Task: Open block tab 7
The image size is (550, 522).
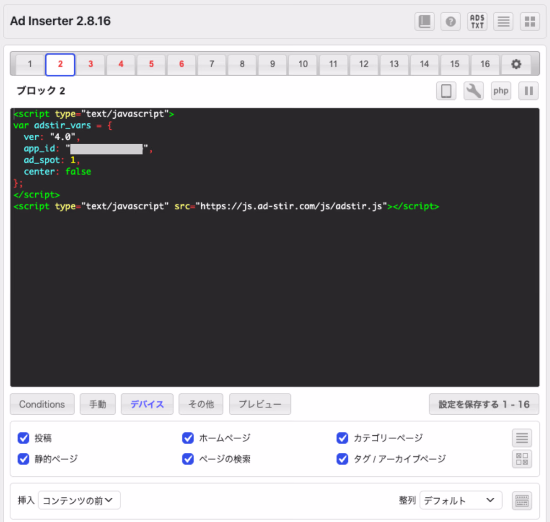Action: click(x=212, y=64)
